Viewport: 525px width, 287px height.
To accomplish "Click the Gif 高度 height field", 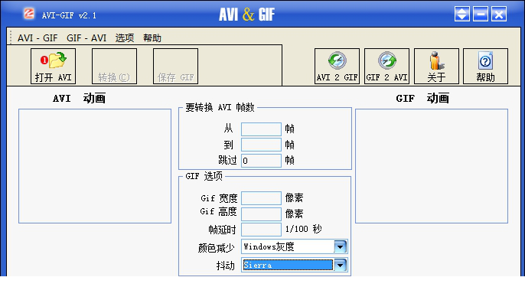I will pyautogui.click(x=261, y=214).
